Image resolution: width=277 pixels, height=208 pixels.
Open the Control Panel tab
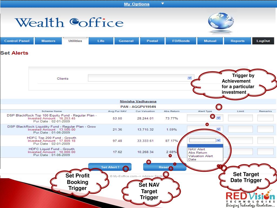17,41
